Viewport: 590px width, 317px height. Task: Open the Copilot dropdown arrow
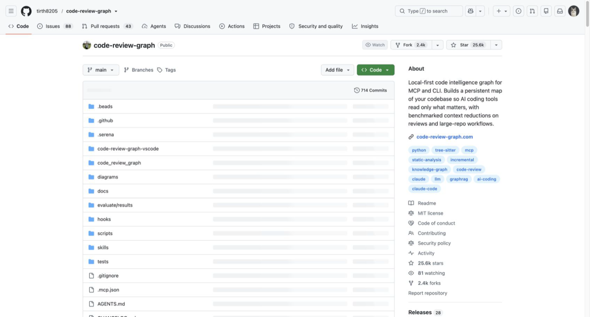(481, 11)
